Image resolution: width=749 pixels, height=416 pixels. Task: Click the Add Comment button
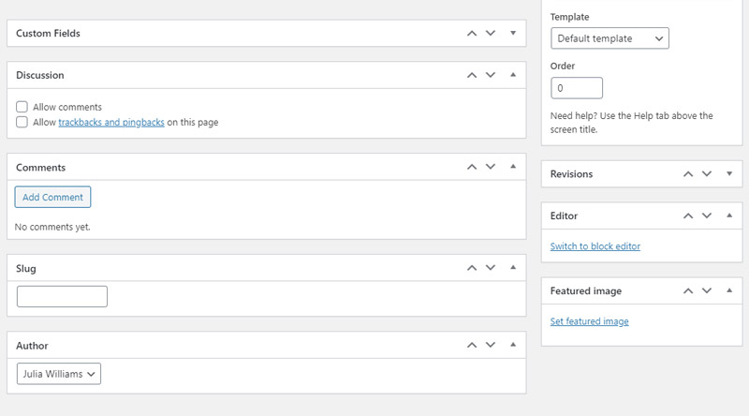[52, 197]
